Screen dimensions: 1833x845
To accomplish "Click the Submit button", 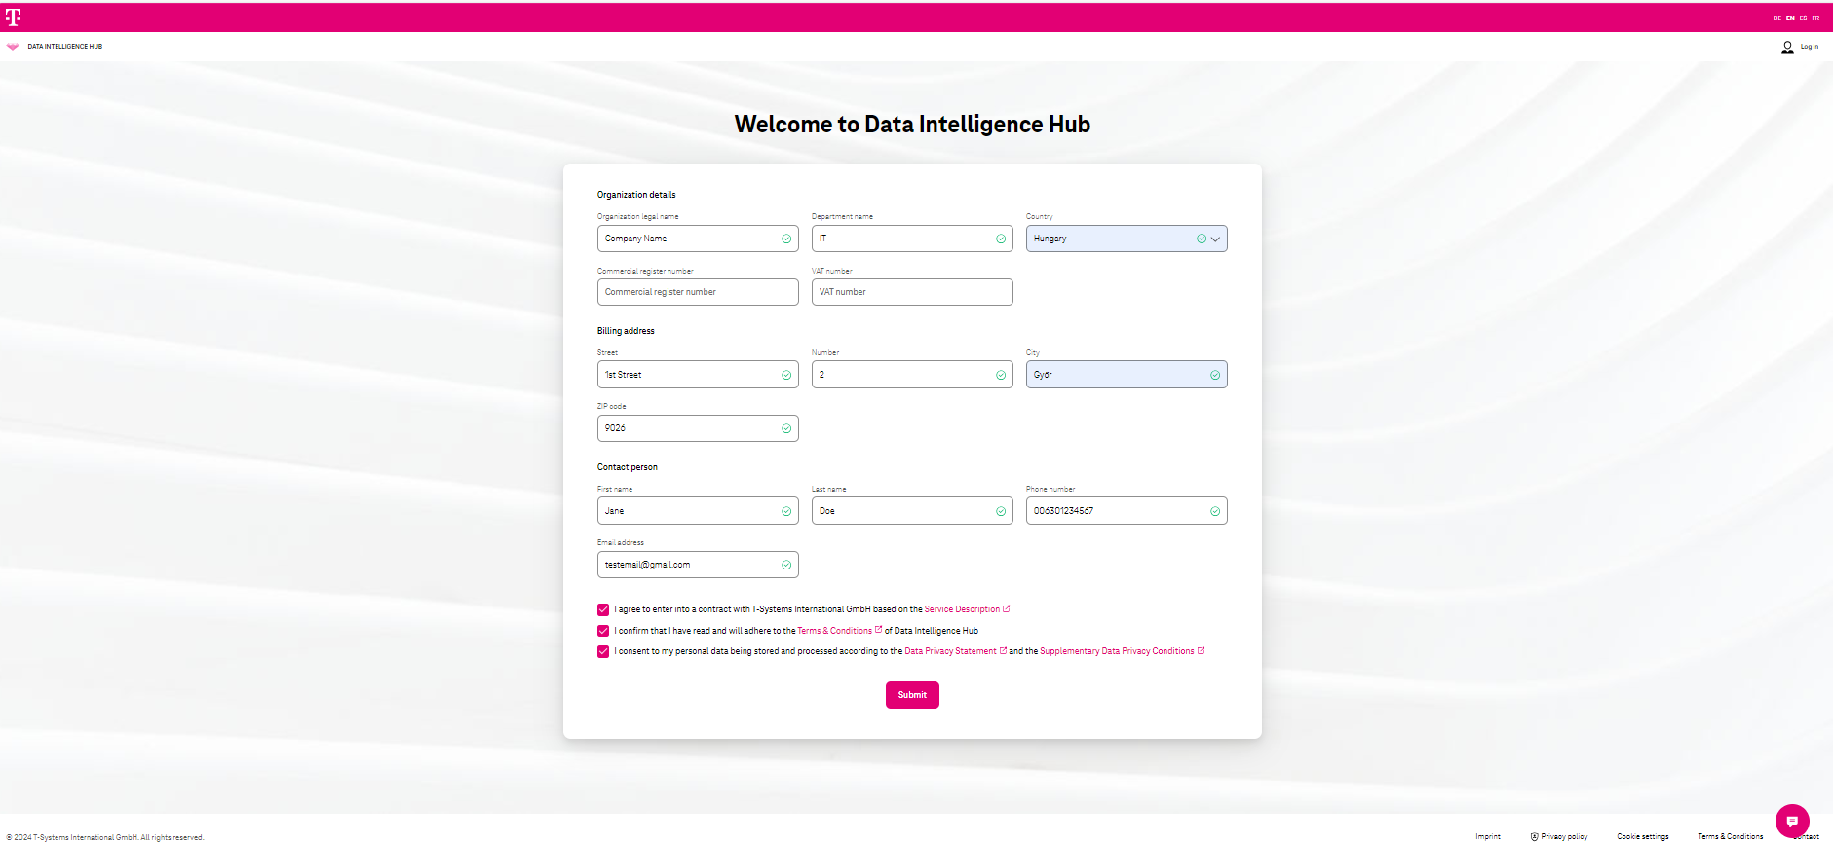I will pos(912,695).
